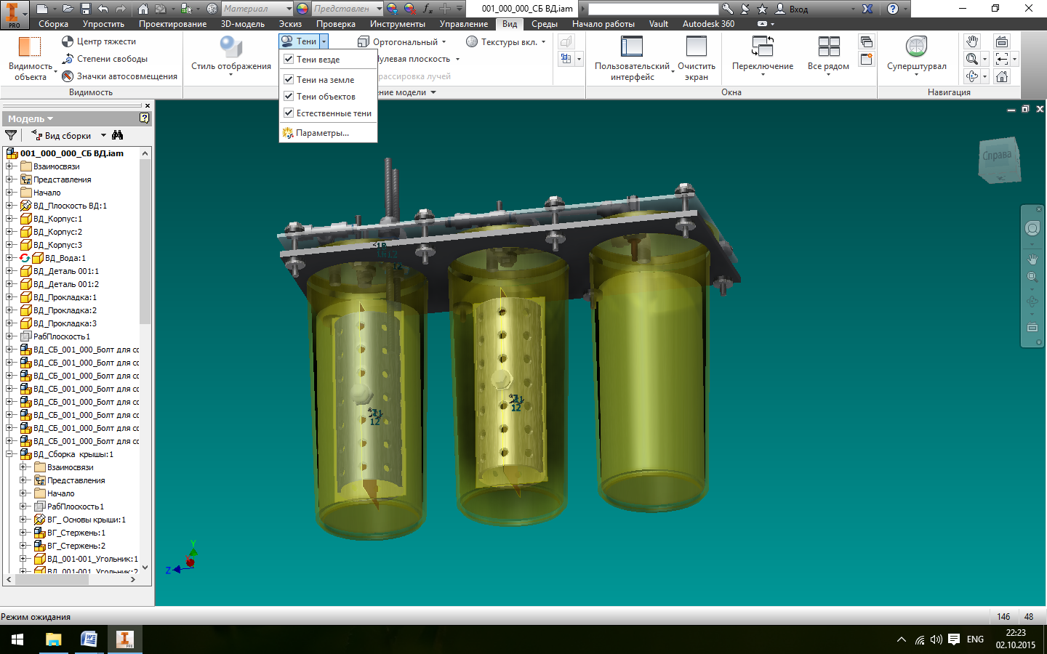Open the Модель browser panel header menu

coord(31,118)
